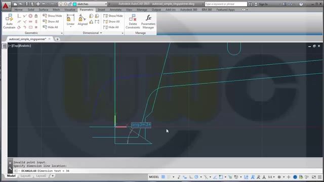The image size is (324, 182).
Task: Click the Sign In link
Action: pos(261,4)
